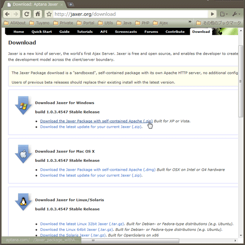Click the vertical scrollbar thumb

[x=241, y=81]
